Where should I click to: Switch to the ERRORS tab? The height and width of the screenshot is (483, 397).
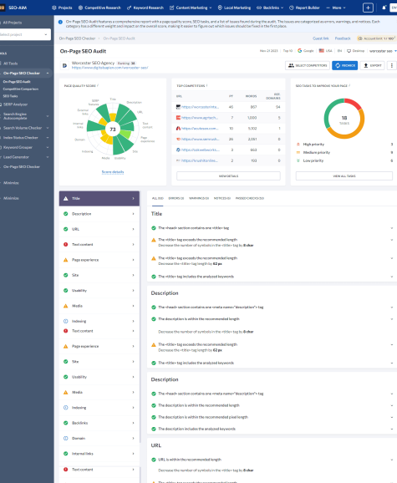point(176,198)
